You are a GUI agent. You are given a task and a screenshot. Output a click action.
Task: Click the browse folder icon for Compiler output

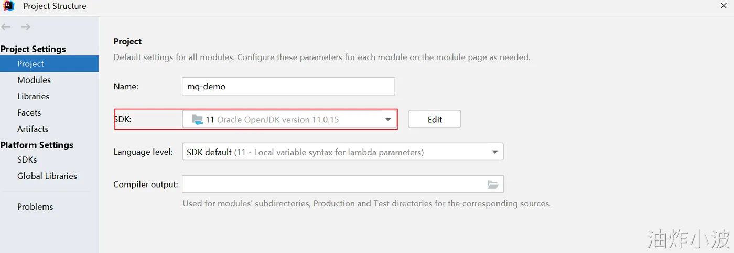[x=492, y=184]
